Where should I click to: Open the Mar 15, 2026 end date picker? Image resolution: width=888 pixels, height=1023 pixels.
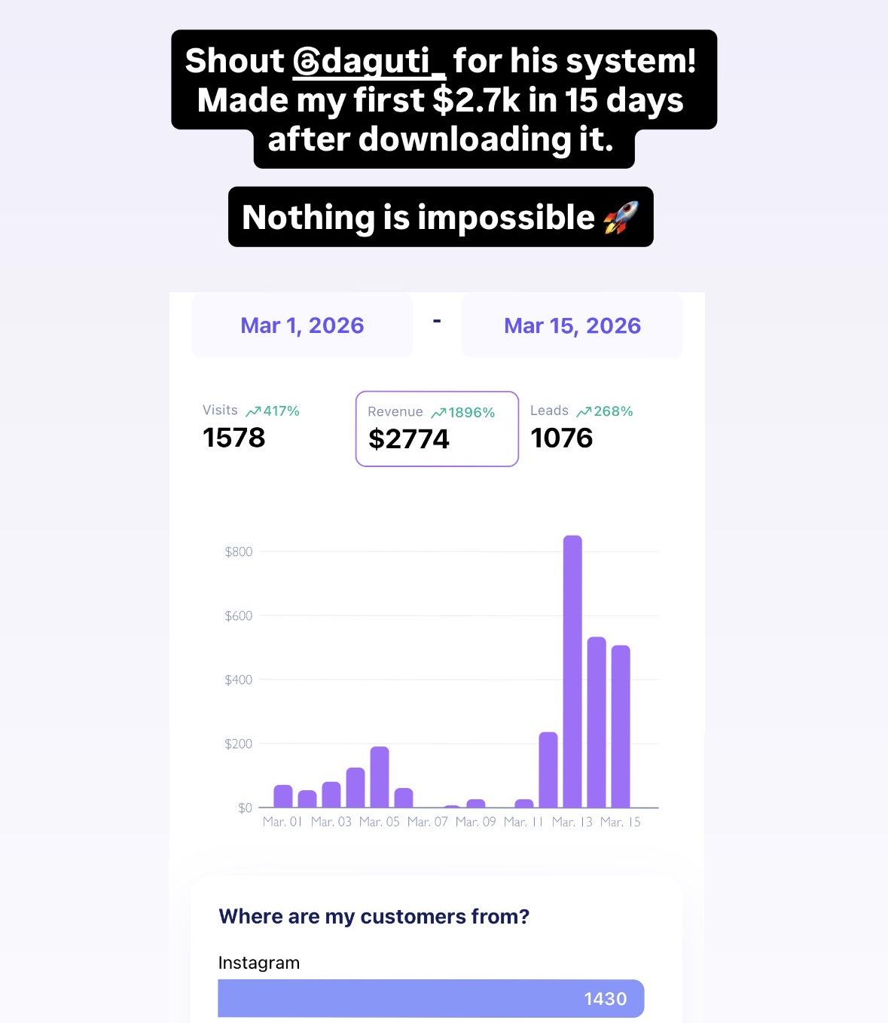572,325
